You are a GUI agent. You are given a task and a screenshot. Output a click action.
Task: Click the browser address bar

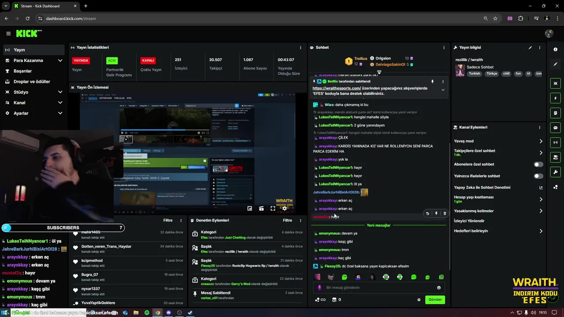pos(260,18)
